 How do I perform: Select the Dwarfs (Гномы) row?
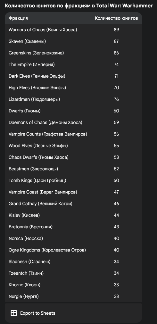tap(73, 111)
